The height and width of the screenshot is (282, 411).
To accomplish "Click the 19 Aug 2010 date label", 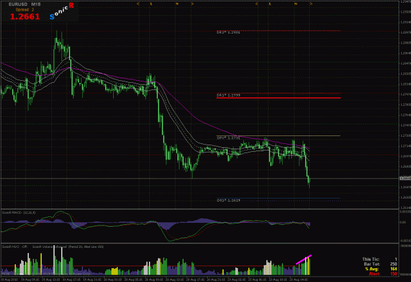I will pyautogui.click(x=10, y=279).
